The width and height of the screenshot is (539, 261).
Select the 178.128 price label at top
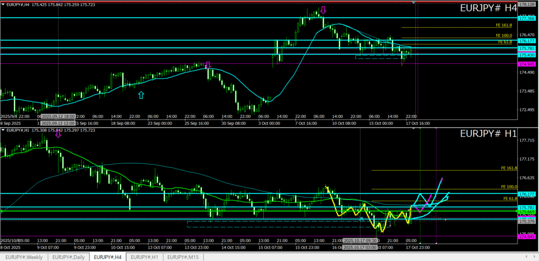coord(527,4)
